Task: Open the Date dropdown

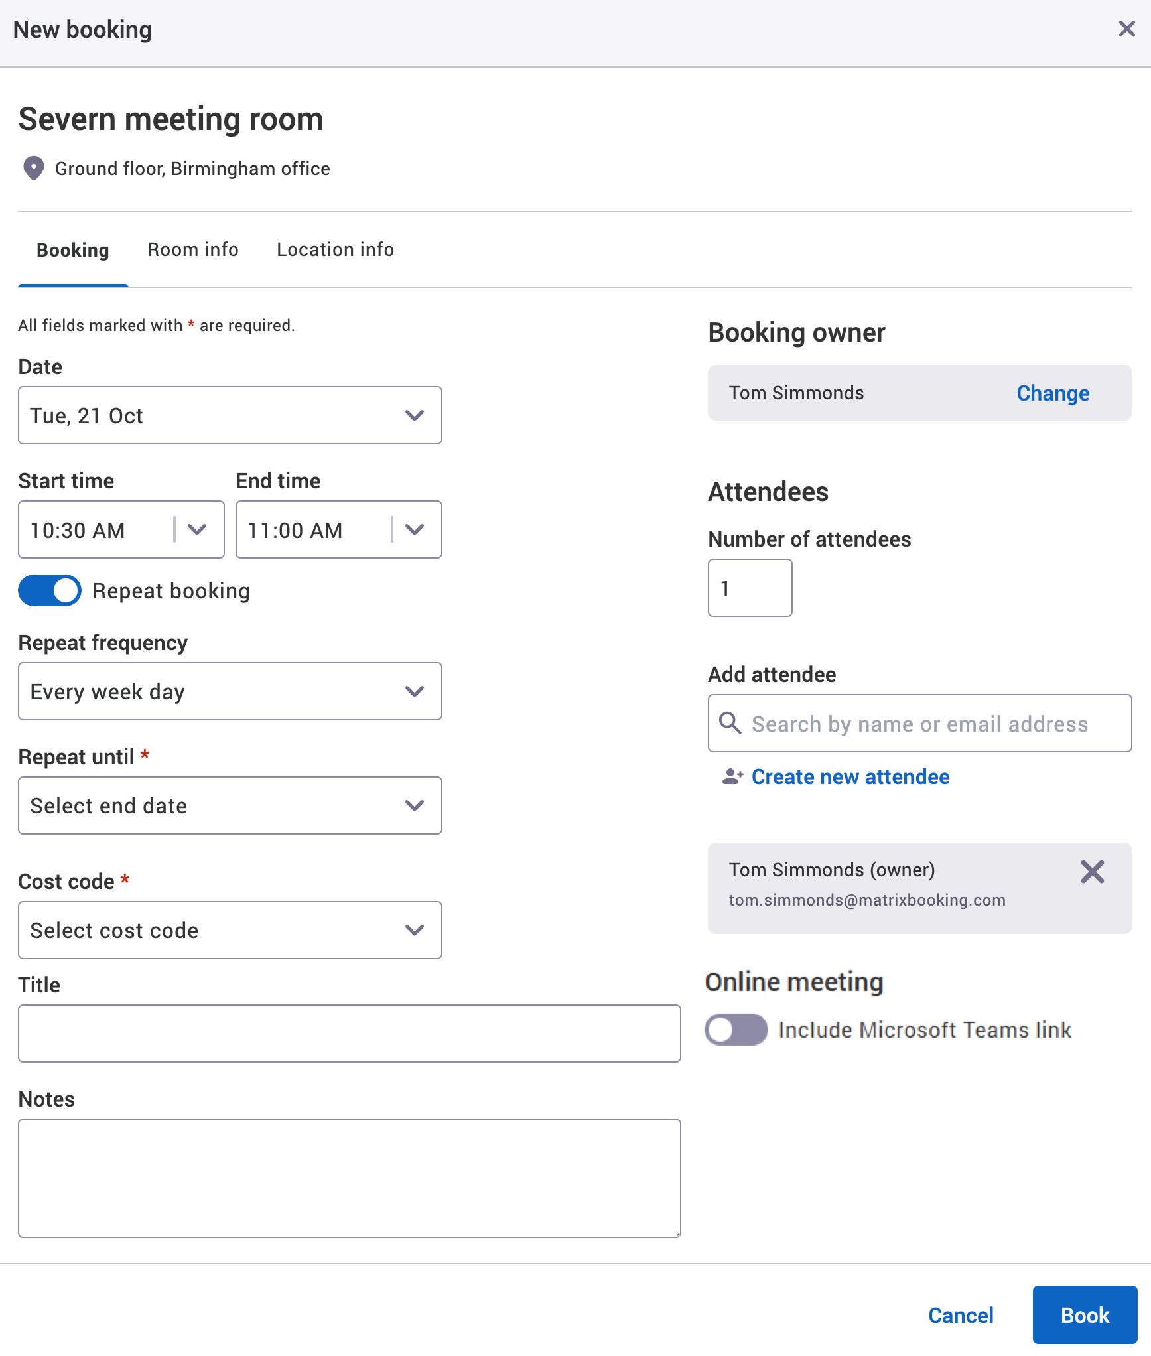Action: [415, 415]
